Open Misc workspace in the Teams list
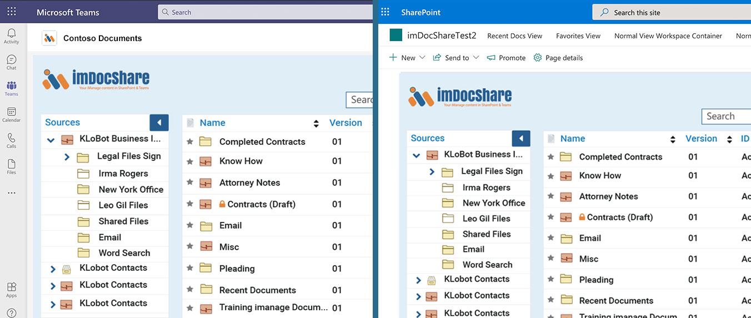This screenshot has height=318, width=751. pyautogui.click(x=229, y=247)
